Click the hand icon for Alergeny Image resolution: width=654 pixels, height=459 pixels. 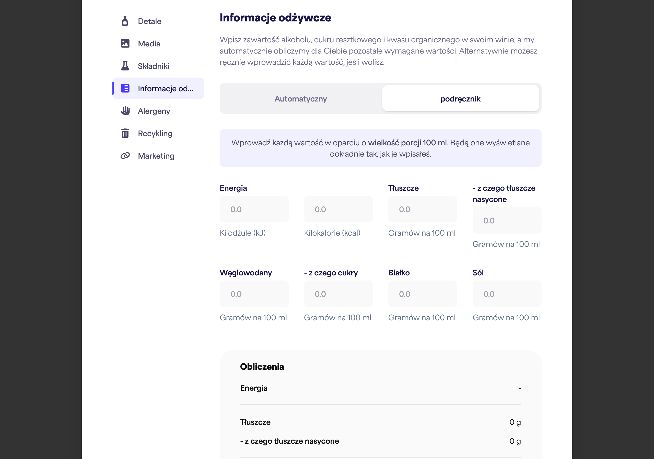(x=125, y=111)
